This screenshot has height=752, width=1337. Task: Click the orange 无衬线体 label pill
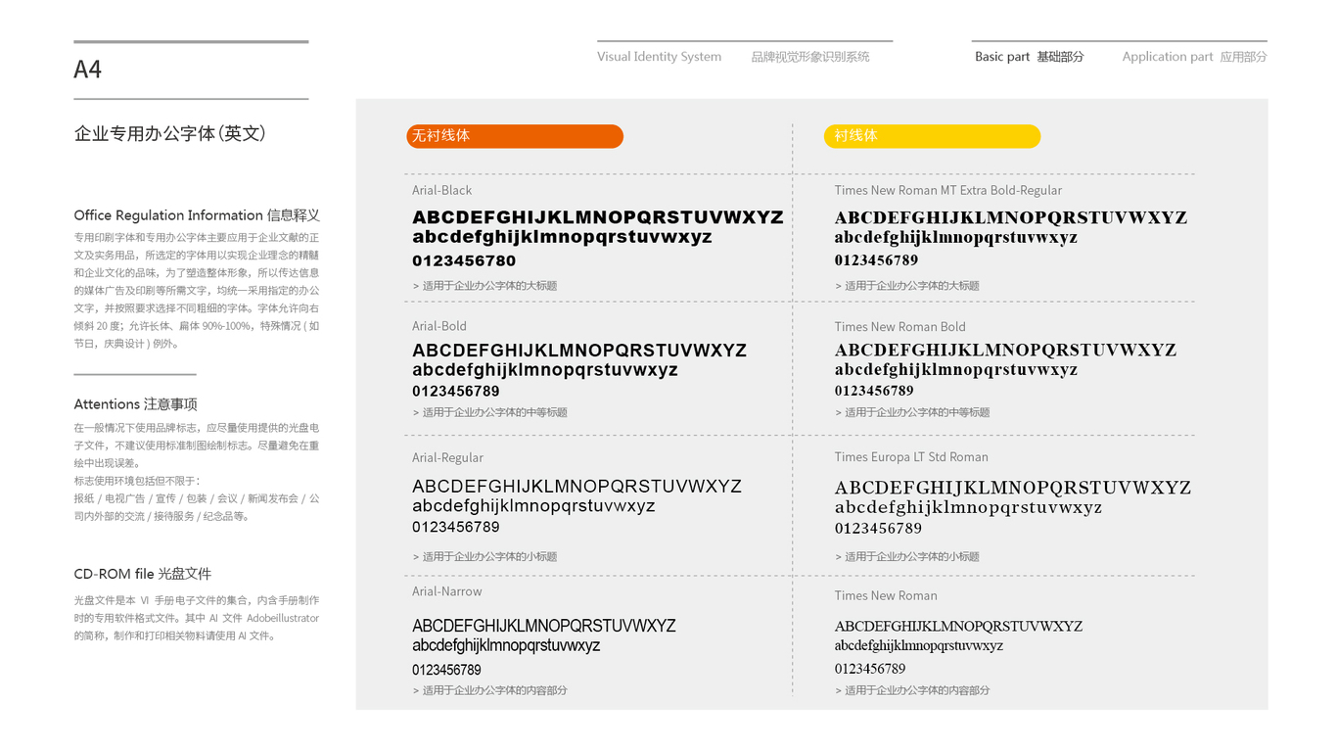tap(515, 136)
